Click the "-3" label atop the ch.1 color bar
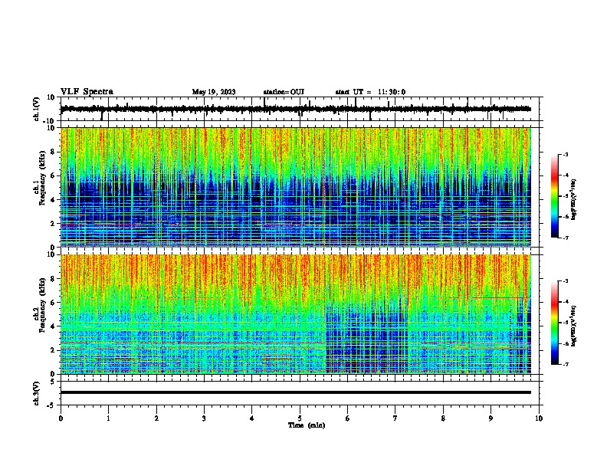 566,154
